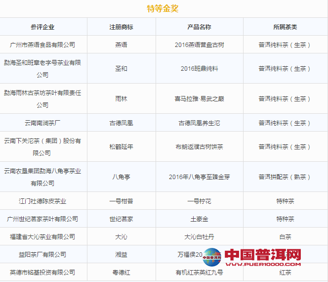Select 古德凤凰养生沱 product cell
Image resolution: width=328 pixels, height=282 pixels.
(x=200, y=123)
